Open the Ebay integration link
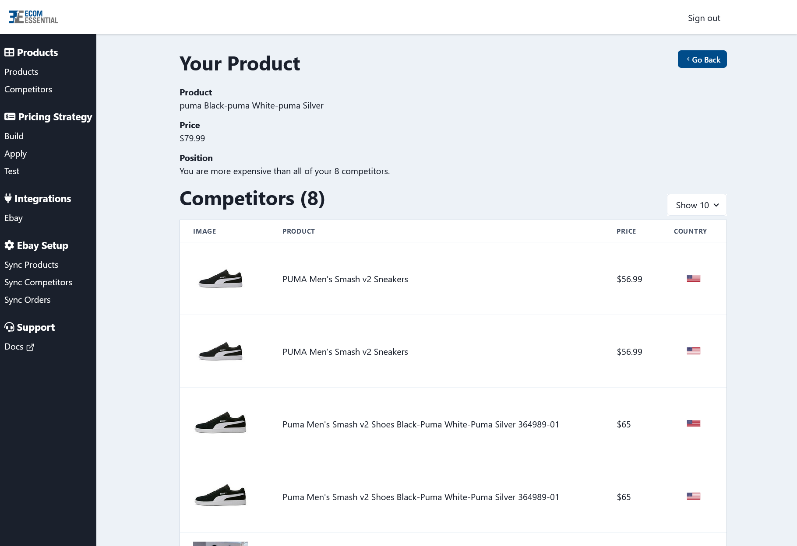The image size is (797, 546). [13, 218]
